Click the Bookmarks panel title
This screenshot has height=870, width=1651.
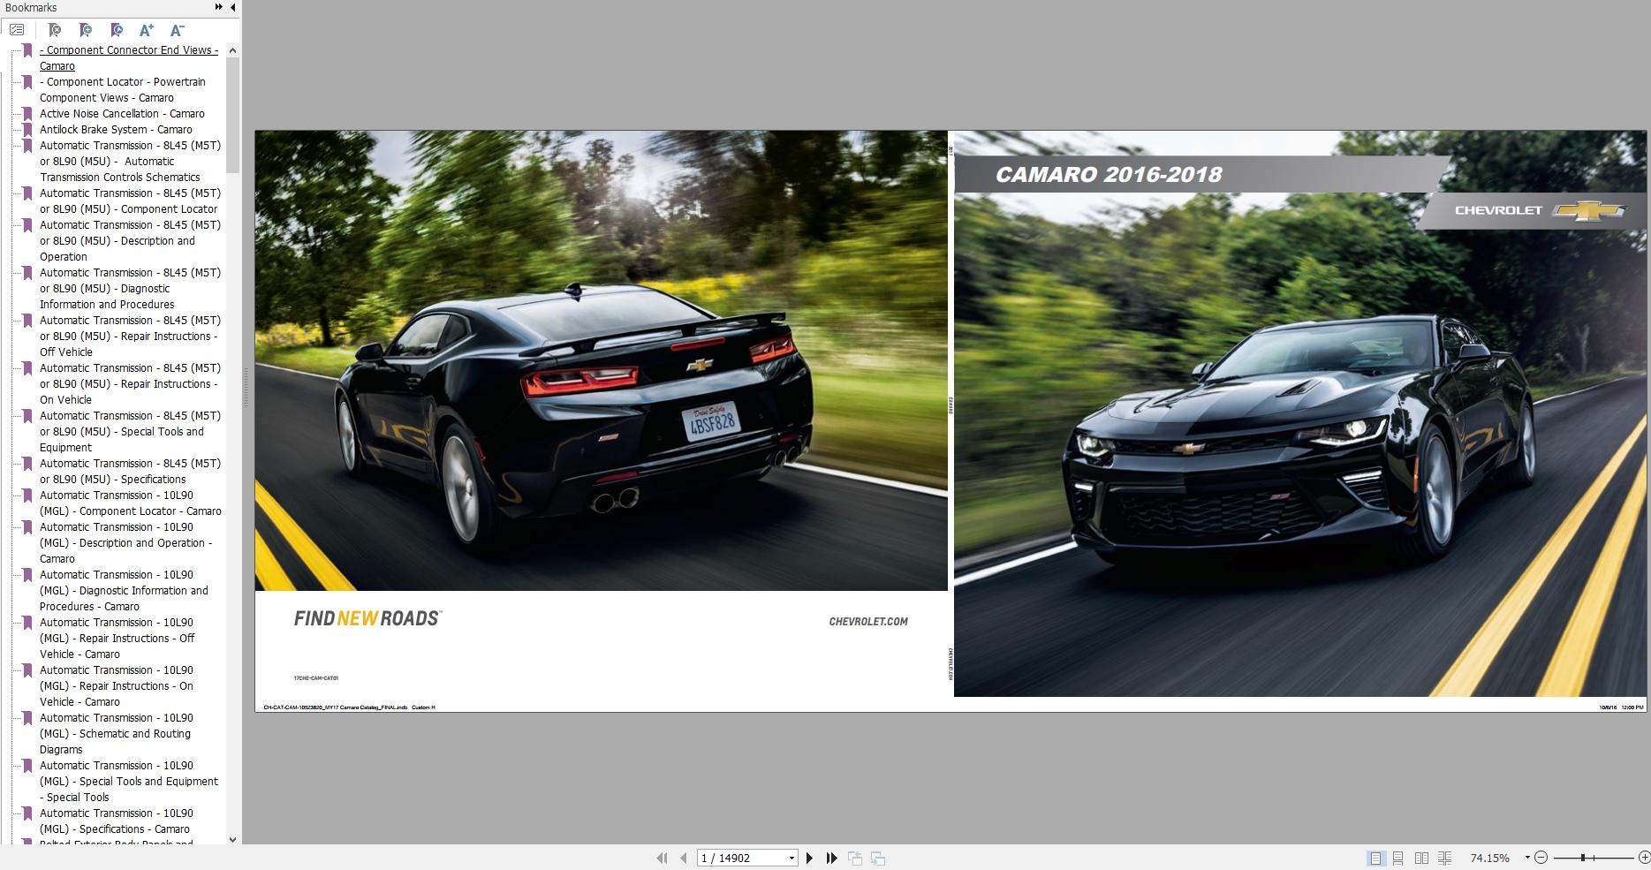tap(31, 7)
